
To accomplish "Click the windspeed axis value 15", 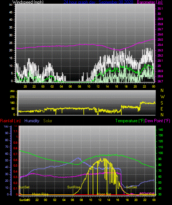I will [11, 58].
